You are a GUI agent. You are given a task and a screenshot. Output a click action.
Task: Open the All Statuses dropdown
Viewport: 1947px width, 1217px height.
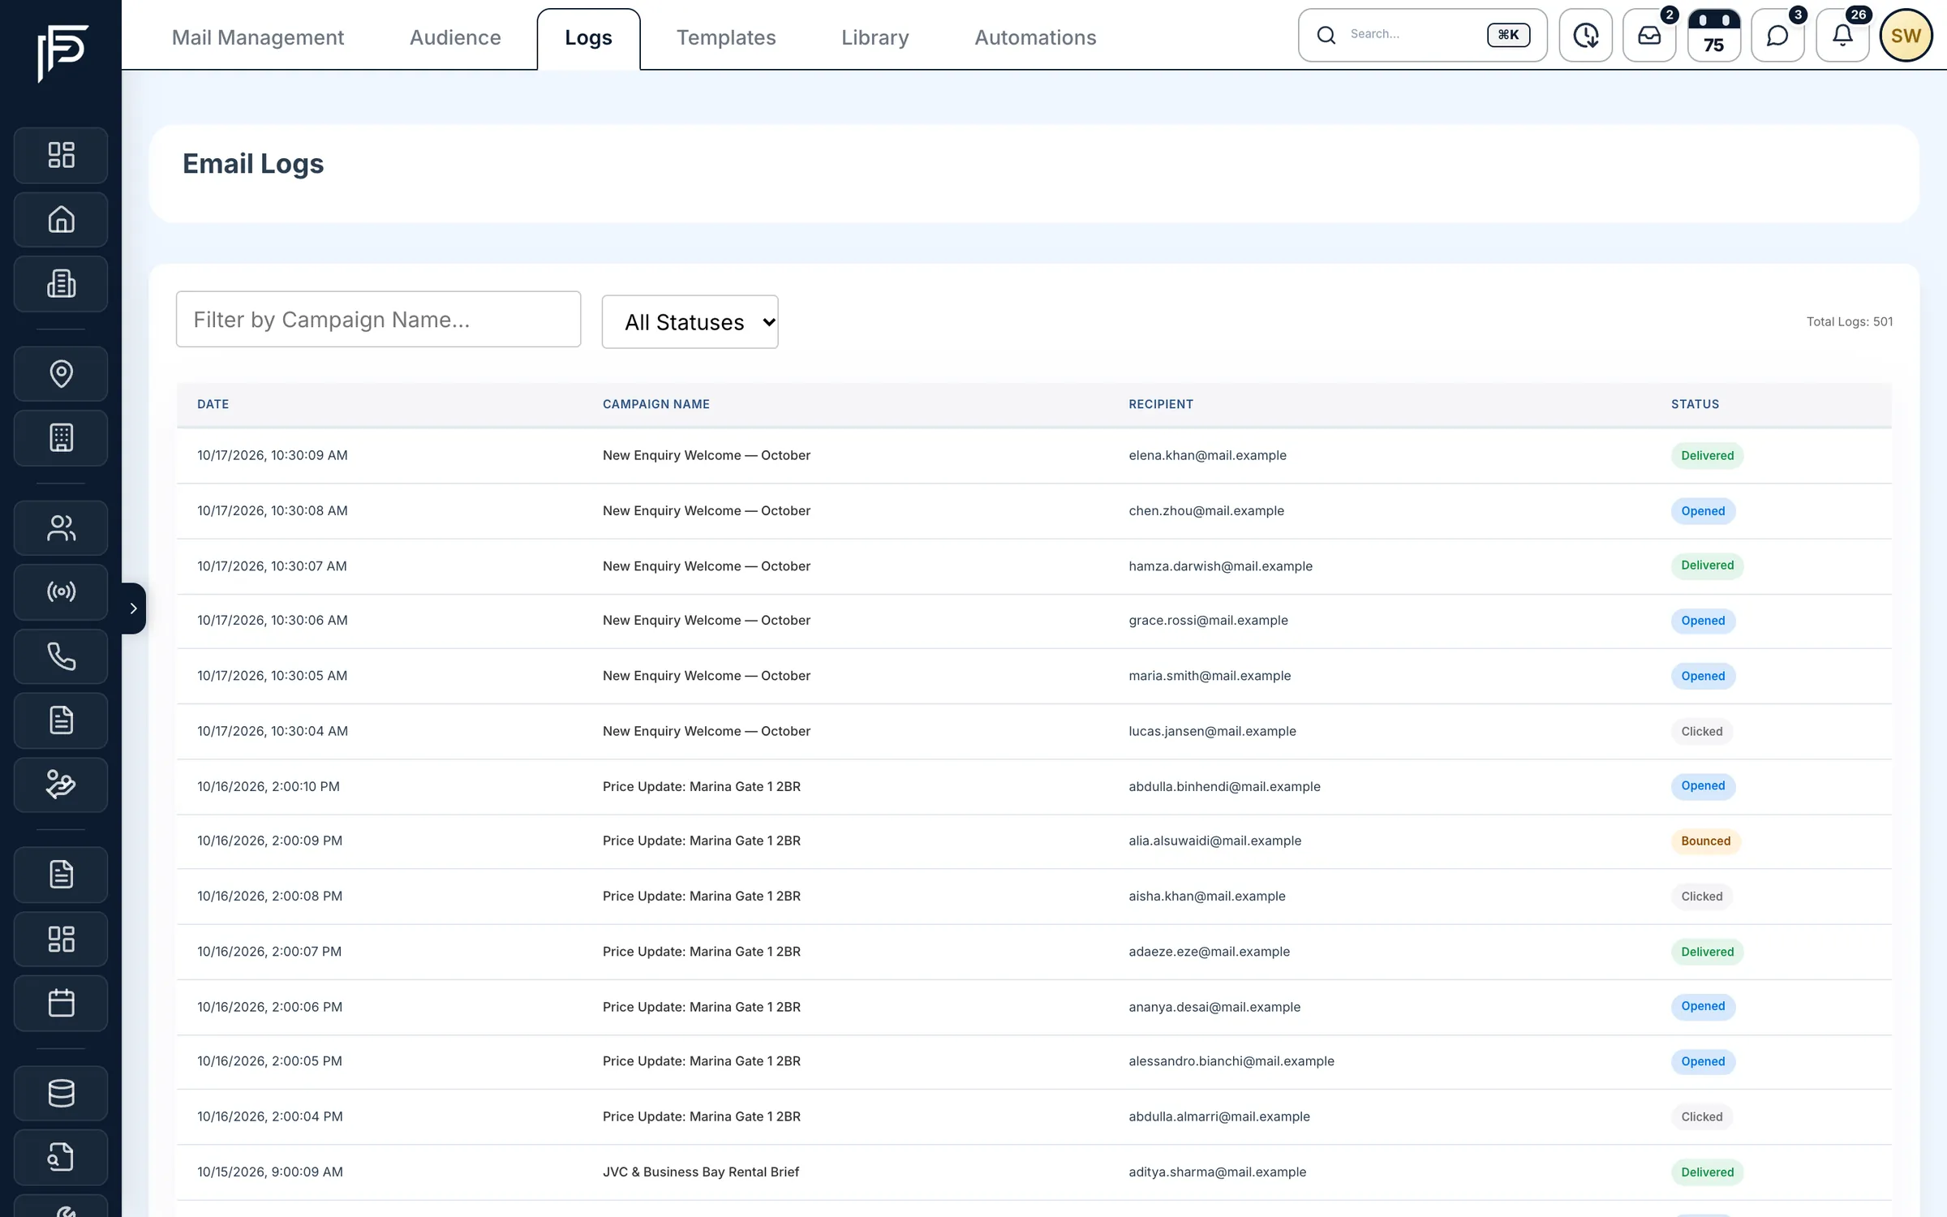pos(690,322)
